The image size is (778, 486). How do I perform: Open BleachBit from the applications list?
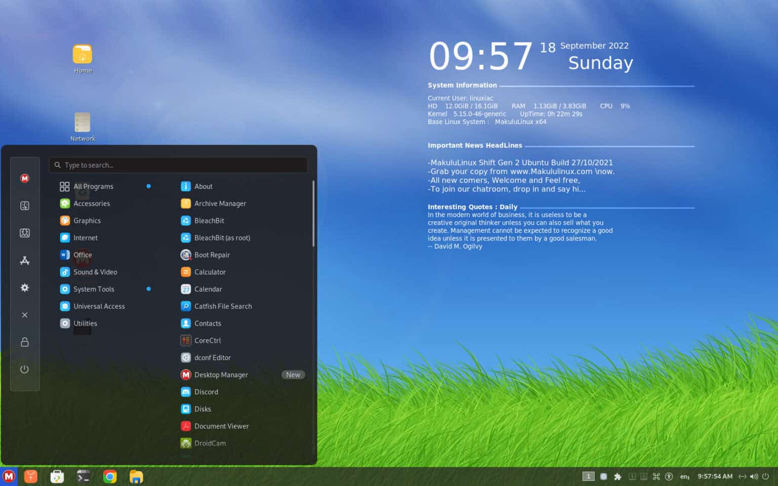(209, 220)
